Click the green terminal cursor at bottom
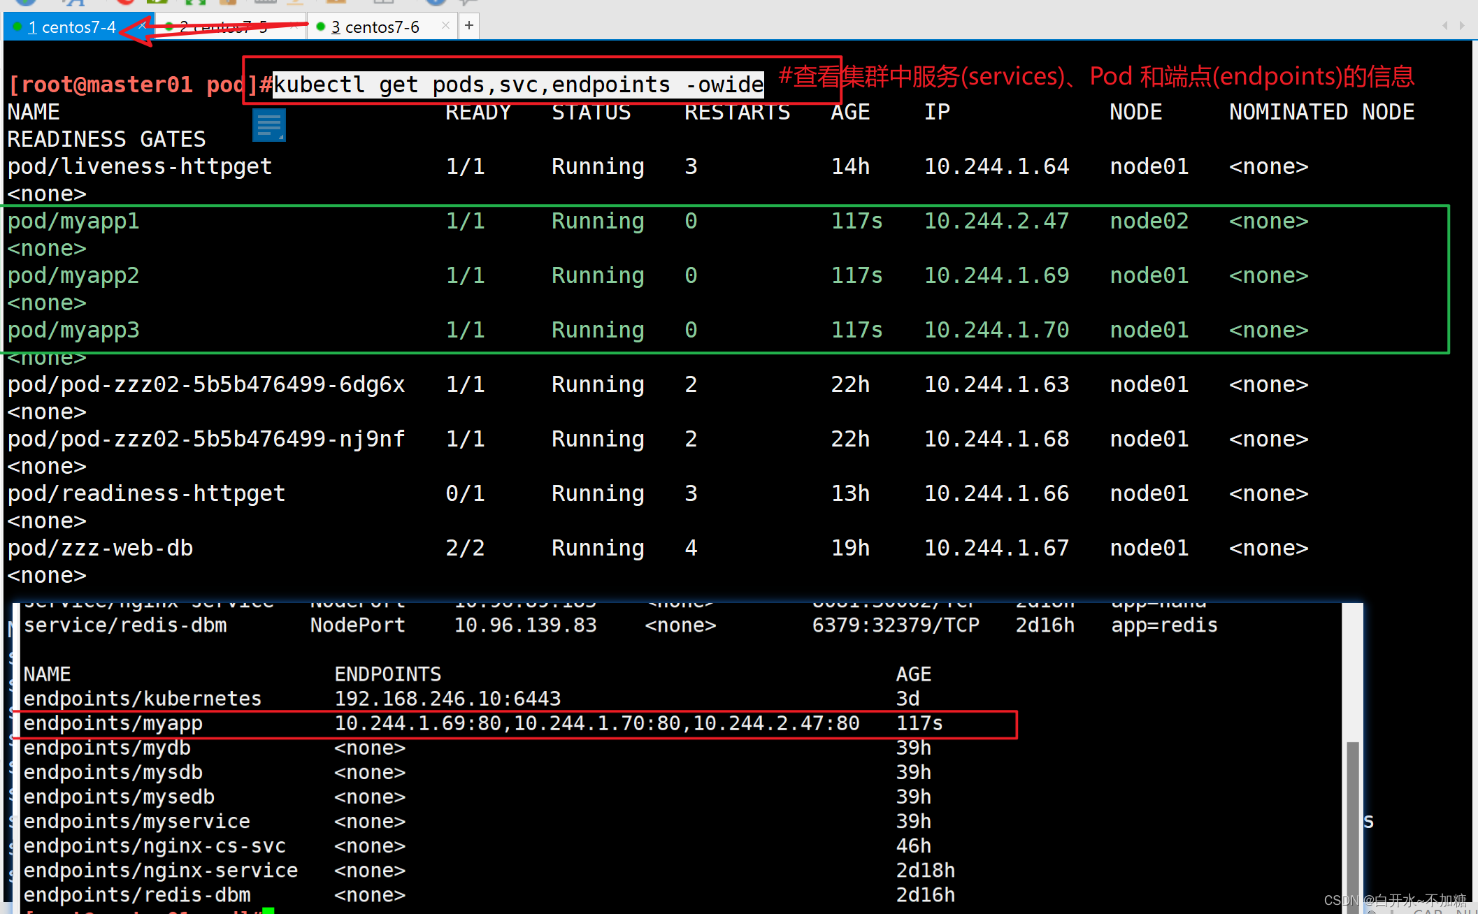 (x=268, y=911)
